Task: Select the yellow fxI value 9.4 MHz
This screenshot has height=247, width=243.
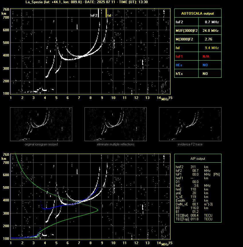Action: 210,48
